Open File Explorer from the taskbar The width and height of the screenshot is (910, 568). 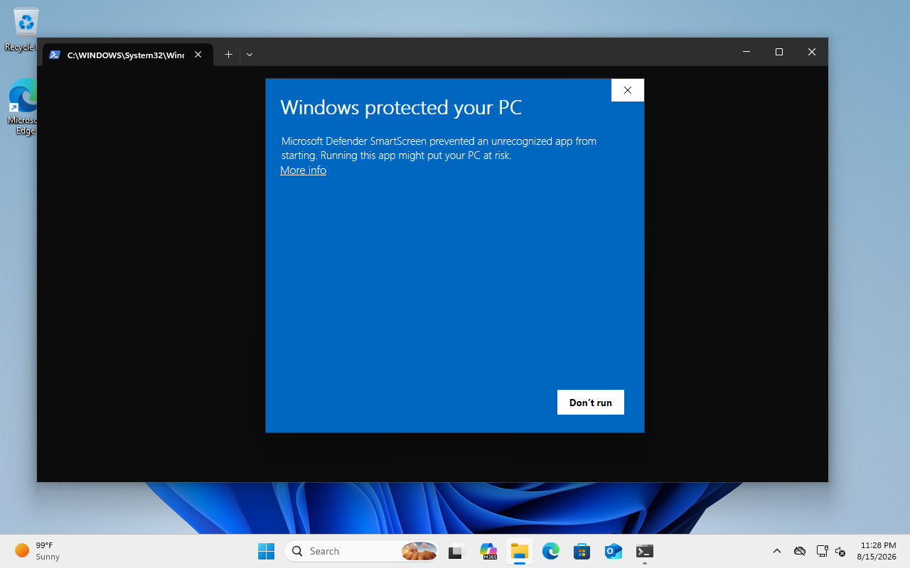[520, 551]
